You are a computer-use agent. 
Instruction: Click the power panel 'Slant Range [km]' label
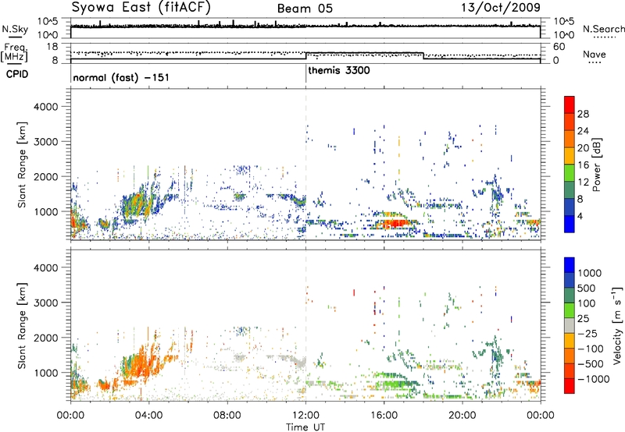pyautogui.click(x=22, y=165)
